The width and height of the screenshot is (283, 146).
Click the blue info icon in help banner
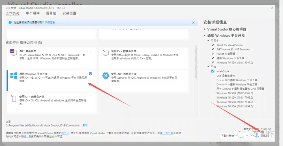pos(10,23)
